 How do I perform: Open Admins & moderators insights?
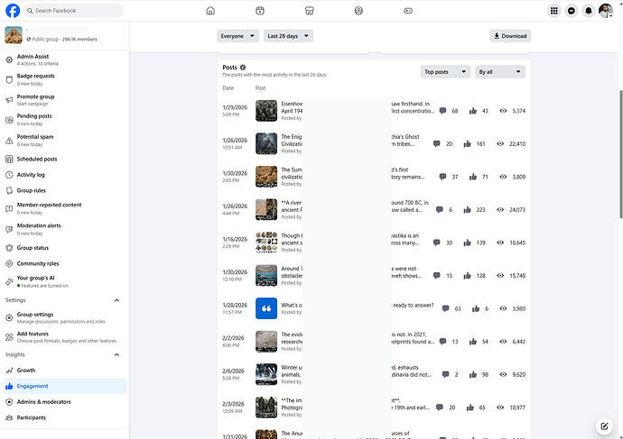pyautogui.click(x=43, y=401)
